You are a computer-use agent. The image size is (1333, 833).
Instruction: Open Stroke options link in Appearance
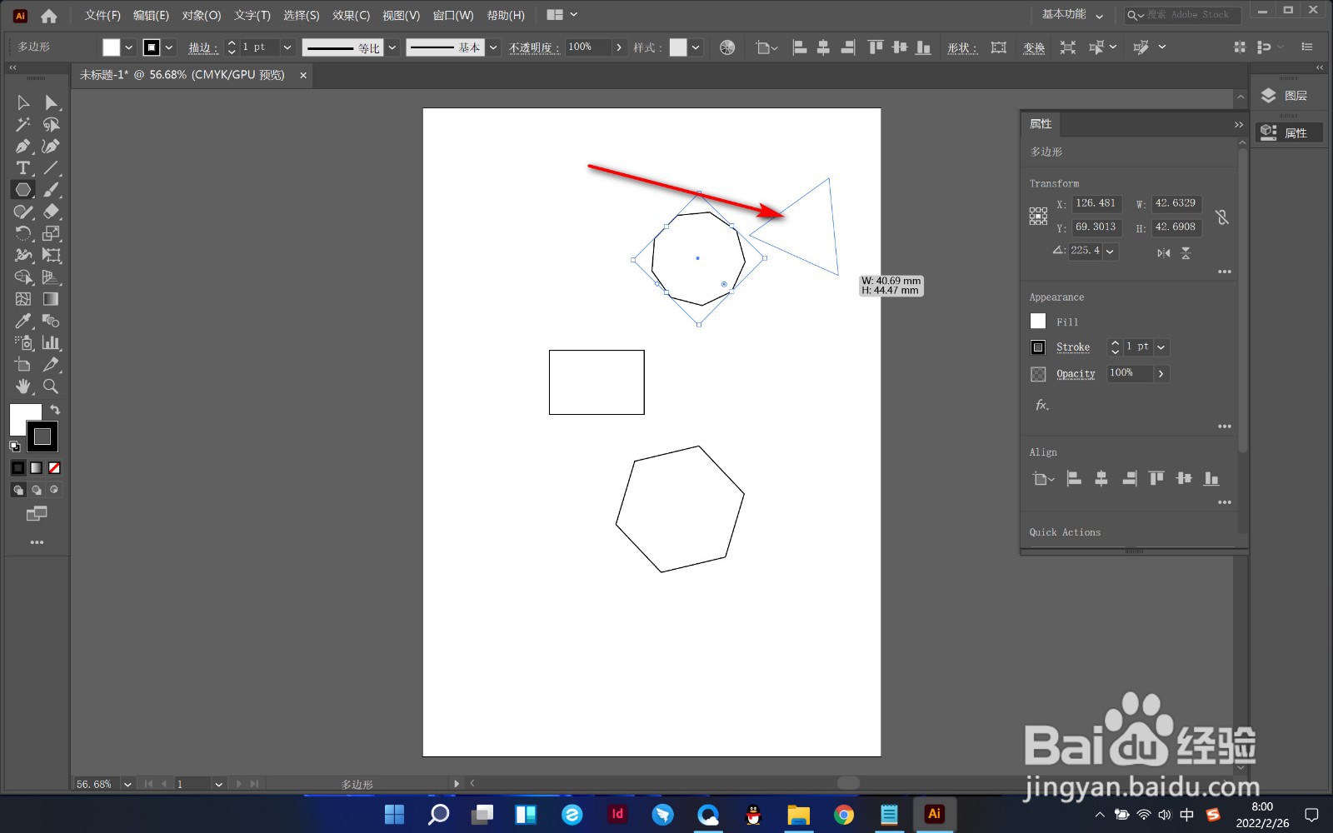[1073, 347]
